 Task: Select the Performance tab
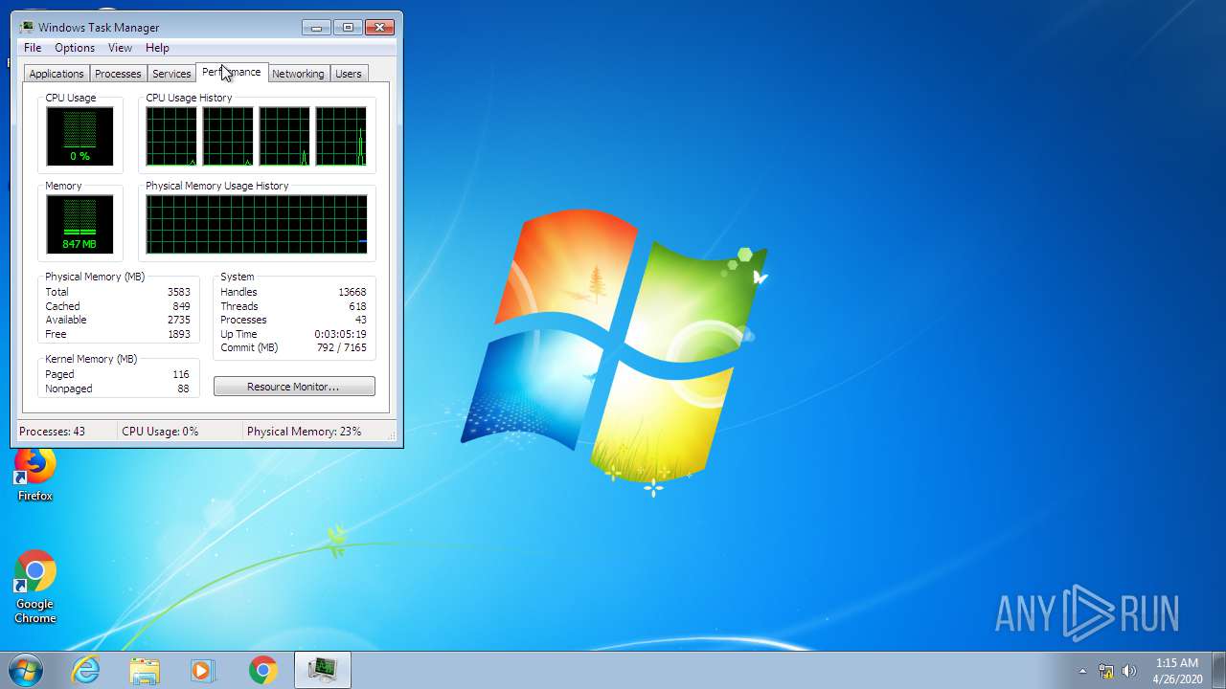tap(232, 72)
